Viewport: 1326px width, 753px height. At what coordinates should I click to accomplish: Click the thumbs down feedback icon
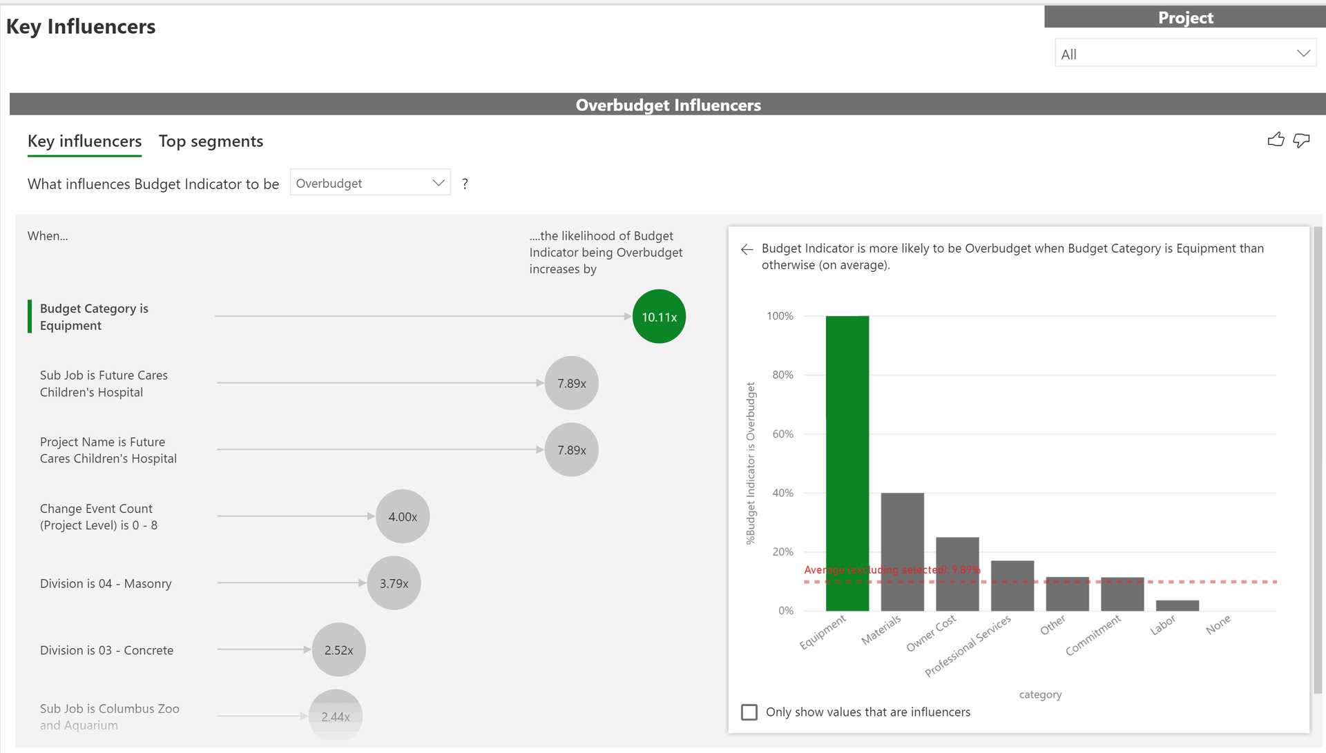(x=1301, y=140)
